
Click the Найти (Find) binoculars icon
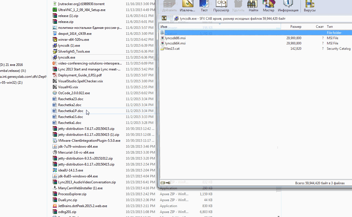[253, 6]
